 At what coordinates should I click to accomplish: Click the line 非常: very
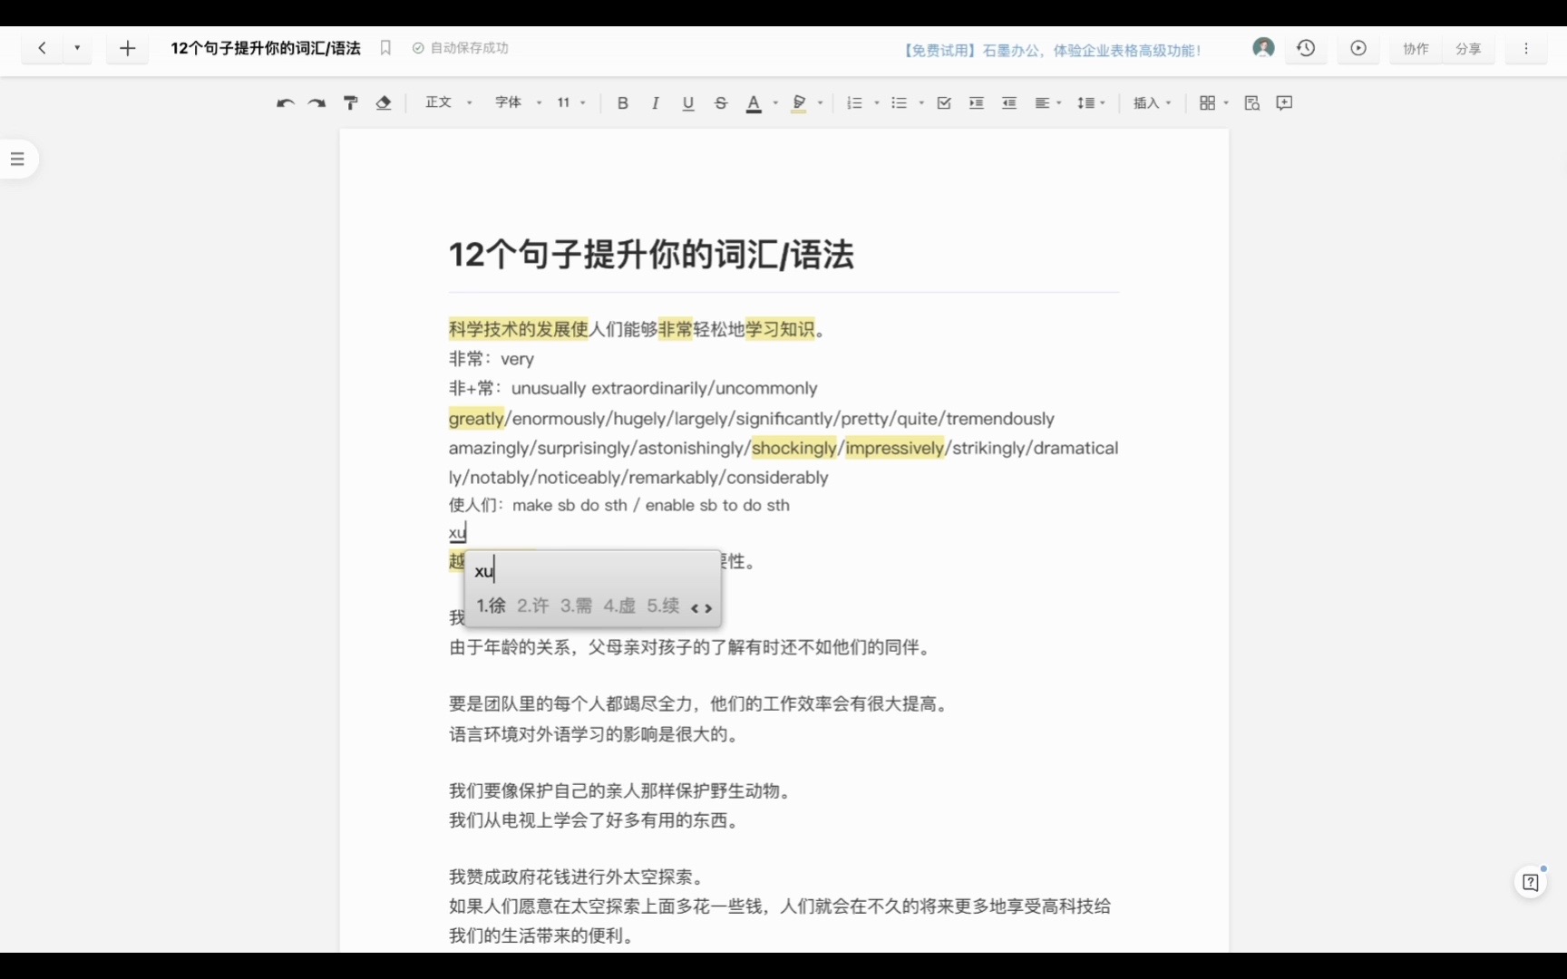click(x=492, y=359)
